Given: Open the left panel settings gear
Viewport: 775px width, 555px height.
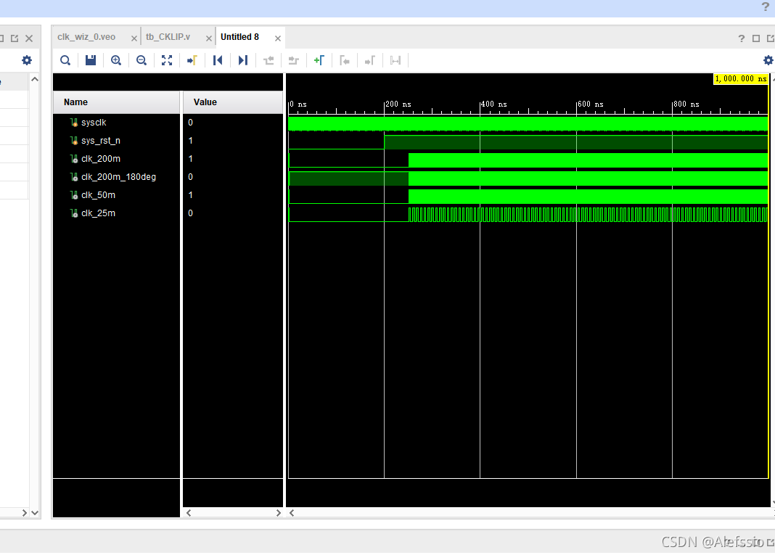Looking at the screenshot, I should coord(27,60).
